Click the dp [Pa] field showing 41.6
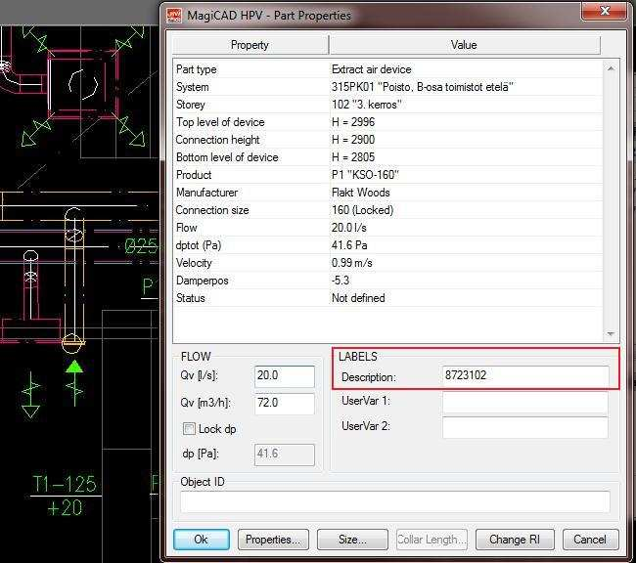This screenshot has height=563, width=636. [285, 455]
